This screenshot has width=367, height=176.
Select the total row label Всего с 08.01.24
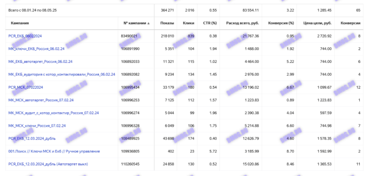point(32,10)
